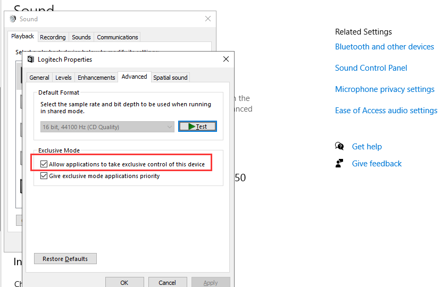Image resolution: width=442 pixels, height=287 pixels.
Task: Click the Give feedback person icon
Action: tap(339, 163)
